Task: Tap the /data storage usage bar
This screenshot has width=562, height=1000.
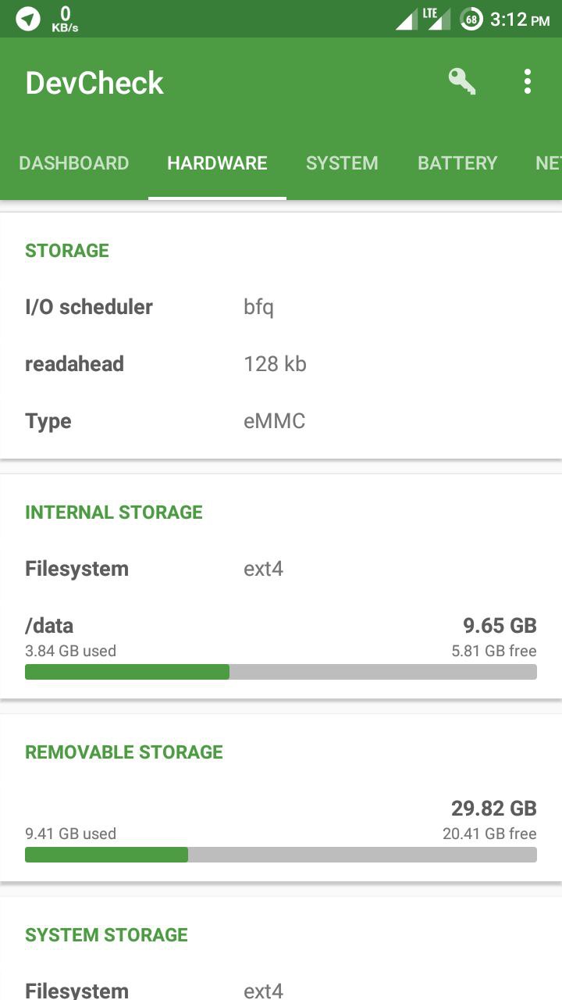Action: click(281, 672)
